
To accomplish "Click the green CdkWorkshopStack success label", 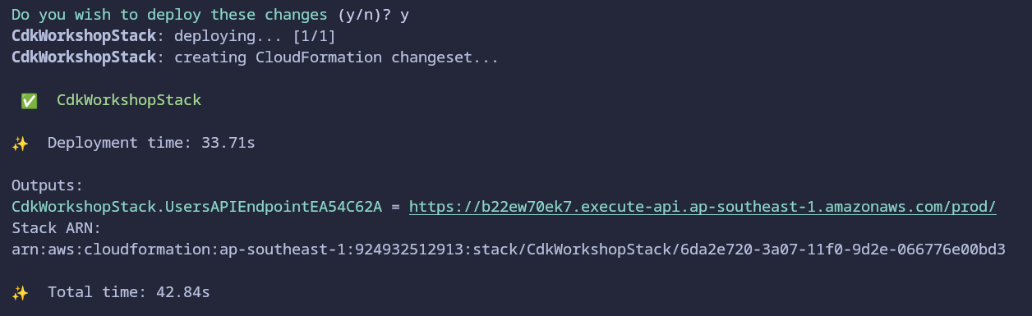I will click(x=129, y=100).
